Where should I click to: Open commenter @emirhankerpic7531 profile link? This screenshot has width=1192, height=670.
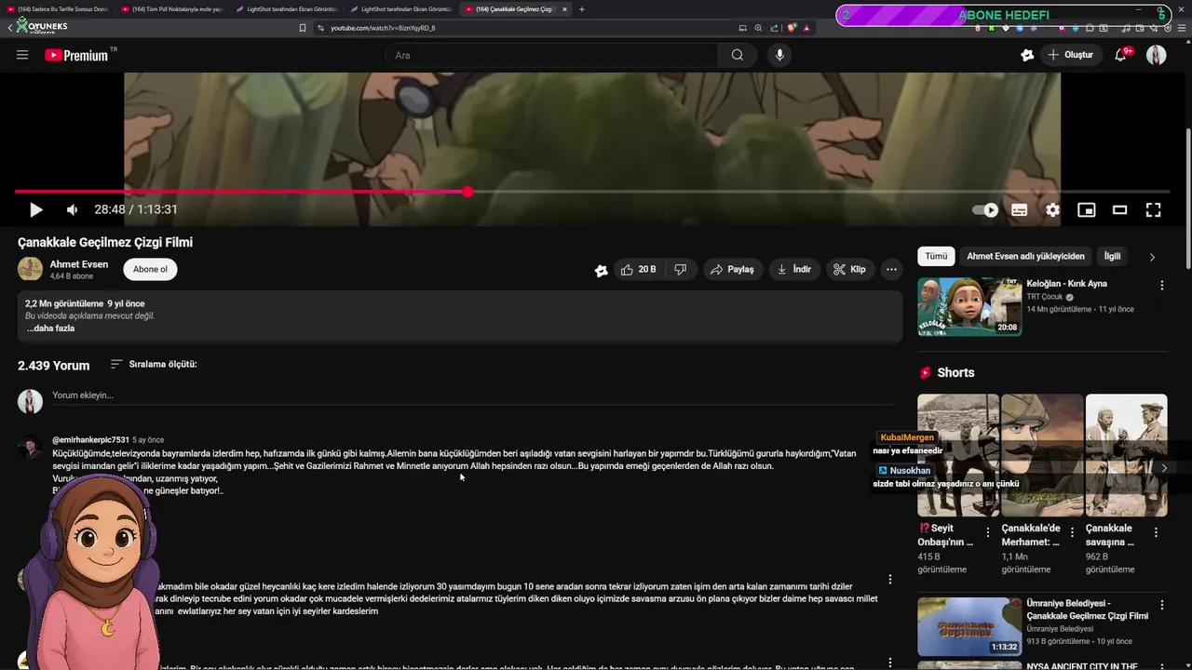[x=90, y=440]
